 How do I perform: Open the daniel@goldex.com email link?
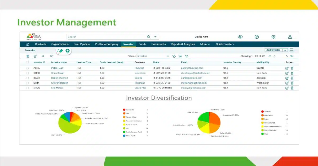(x=192, y=78)
